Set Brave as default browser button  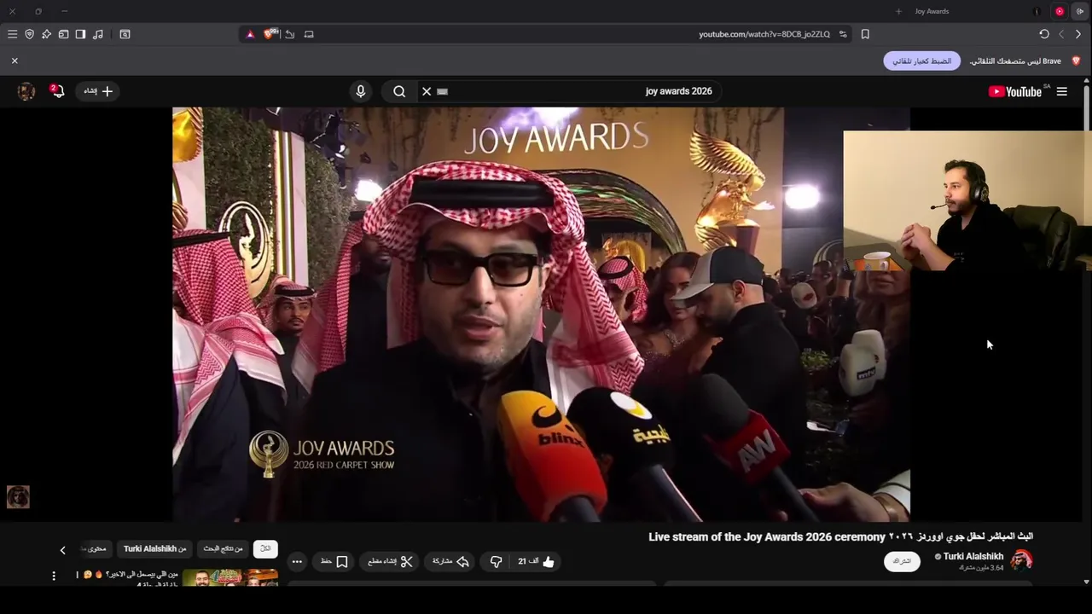pos(921,61)
